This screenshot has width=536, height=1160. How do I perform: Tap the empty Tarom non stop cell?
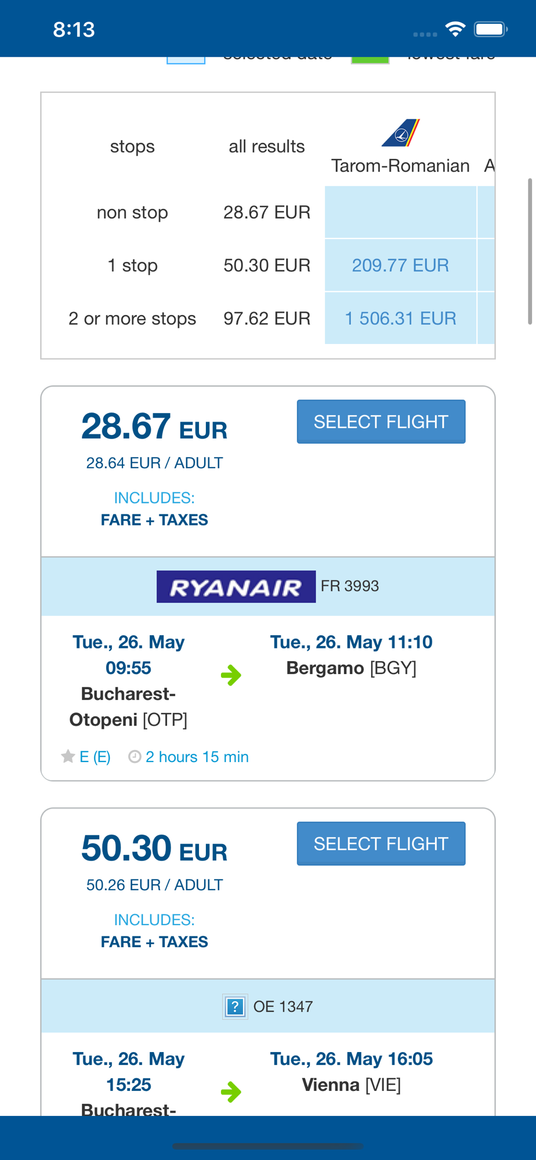click(x=400, y=212)
